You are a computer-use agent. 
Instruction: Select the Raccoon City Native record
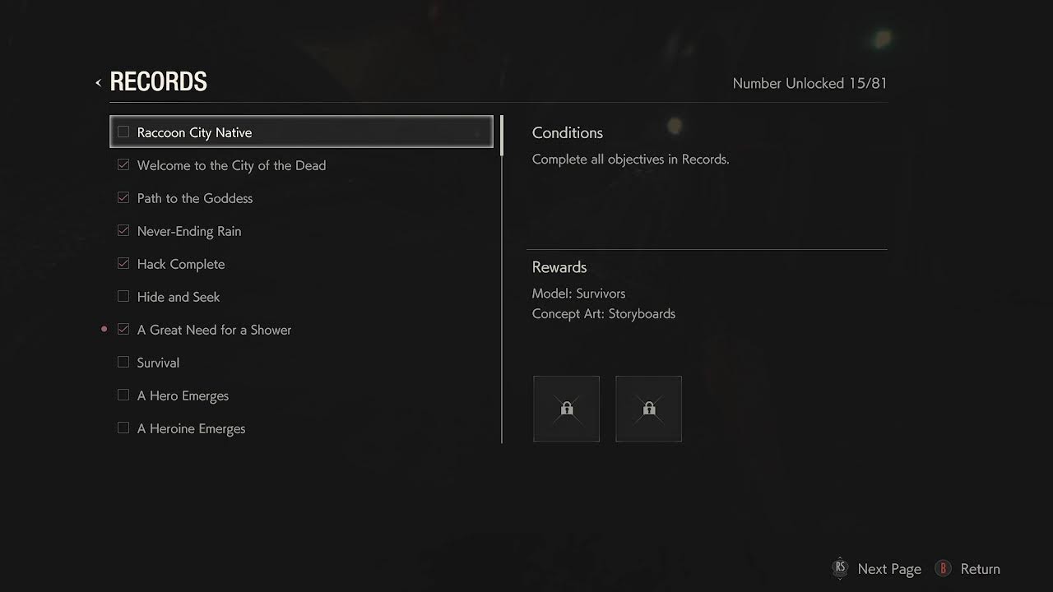point(301,132)
